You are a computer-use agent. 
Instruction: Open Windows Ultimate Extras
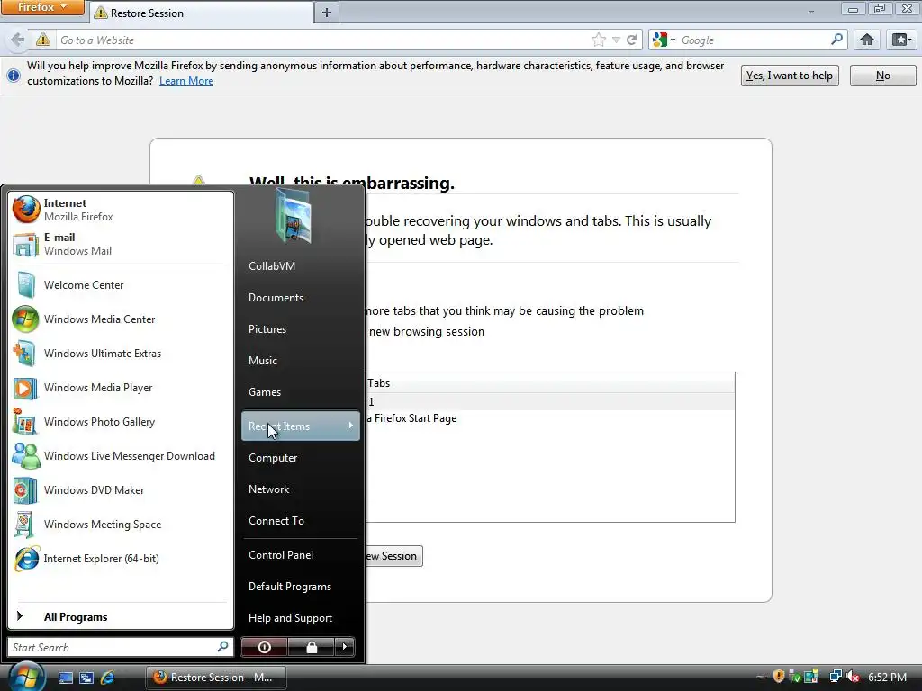[x=121, y=353]
